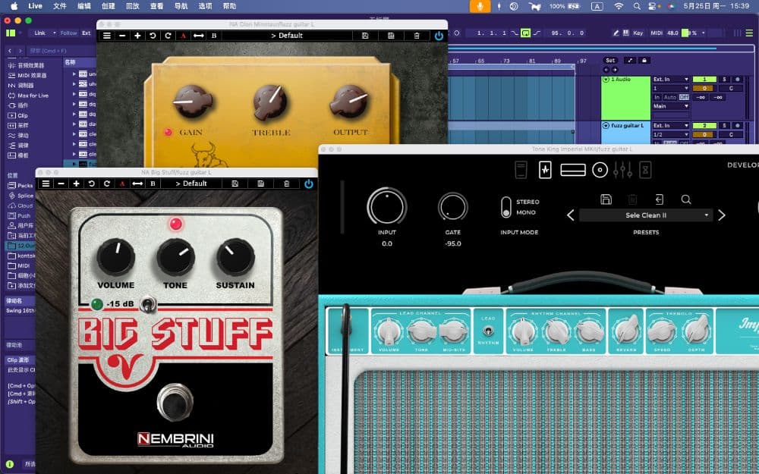Viewport: 759px width, 474px height.
Task: Select the Clip category in the browser sidebar
Action: pyautogui.click(x=23, y=115)
